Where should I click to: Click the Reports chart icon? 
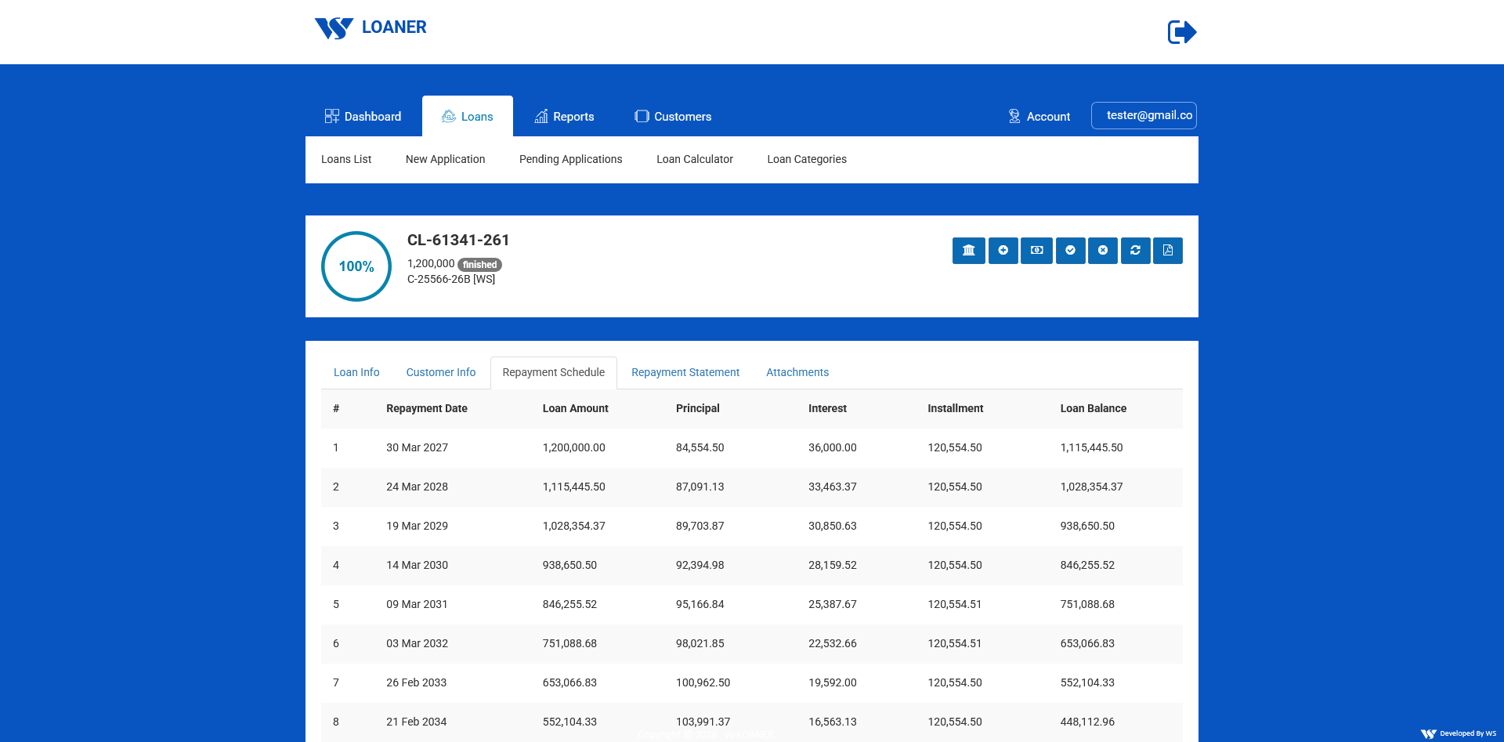(x=541, y=116)
